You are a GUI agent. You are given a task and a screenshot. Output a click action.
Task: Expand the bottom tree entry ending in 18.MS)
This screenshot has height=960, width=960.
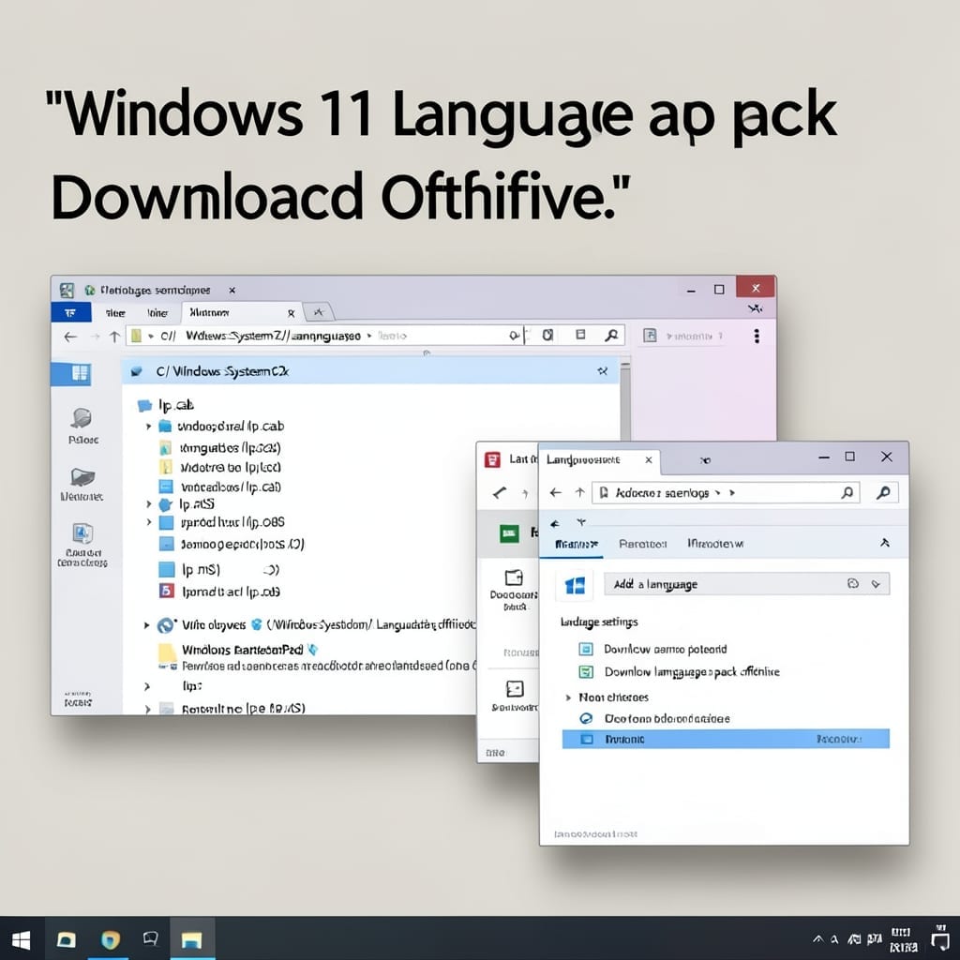point(147,709)
